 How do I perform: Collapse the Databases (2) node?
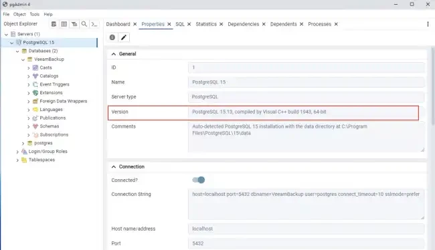(x=17, y=51)
